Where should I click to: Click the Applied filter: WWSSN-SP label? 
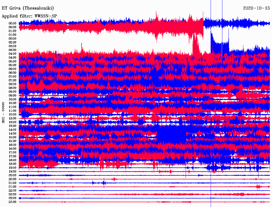click(x=29, y=16)
